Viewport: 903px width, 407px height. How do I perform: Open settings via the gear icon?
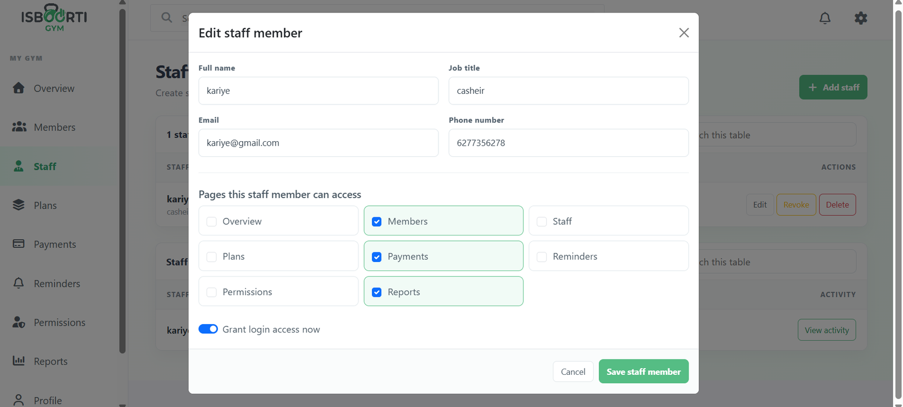(861, 18)
